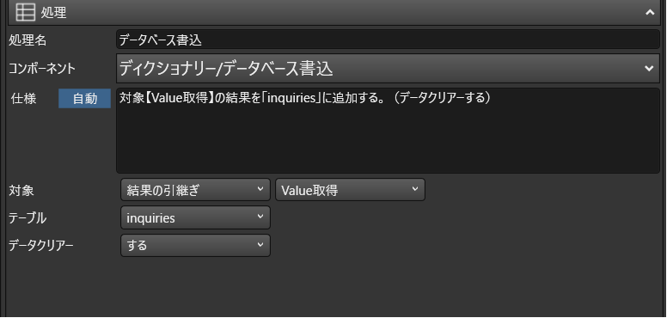Toggle the 自動 button next to 仕様

[x=84, y=99]
